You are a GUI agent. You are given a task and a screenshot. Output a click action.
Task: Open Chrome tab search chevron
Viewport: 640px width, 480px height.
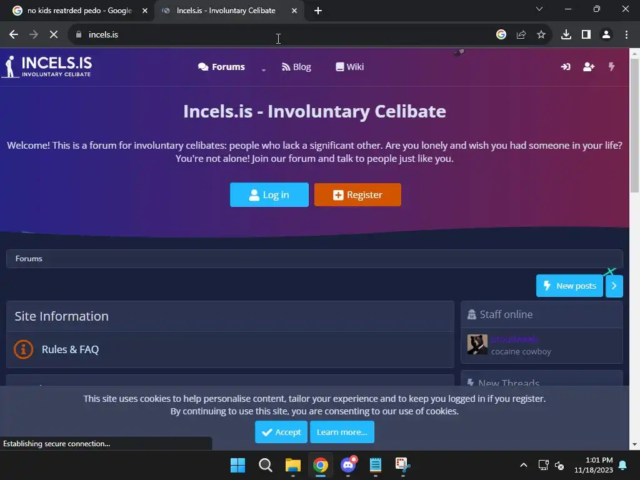539,9
